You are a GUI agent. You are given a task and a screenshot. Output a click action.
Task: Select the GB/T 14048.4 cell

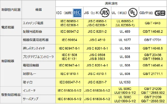[x=153, y=65]
